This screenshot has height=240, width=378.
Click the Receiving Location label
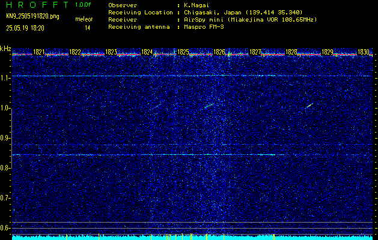(x=141, y=12)
